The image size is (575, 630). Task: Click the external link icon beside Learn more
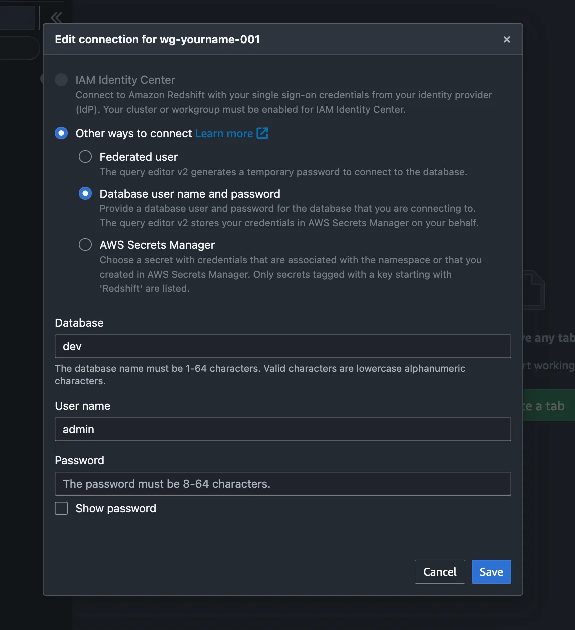click(x=262, y=133)
